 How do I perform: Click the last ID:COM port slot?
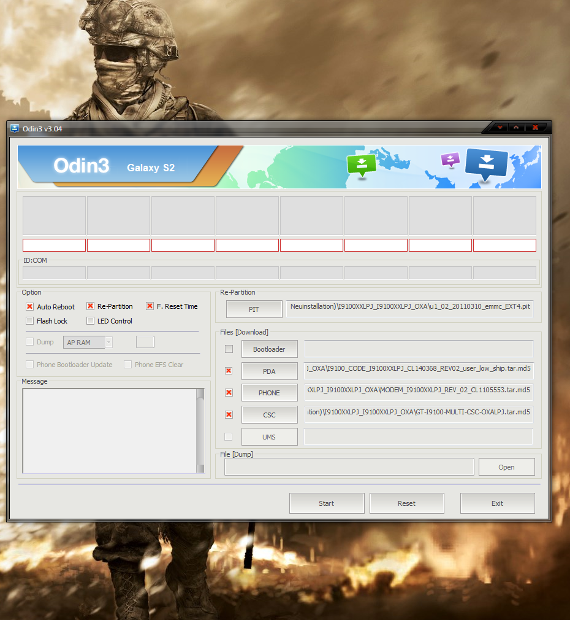(x=504, y=273)
